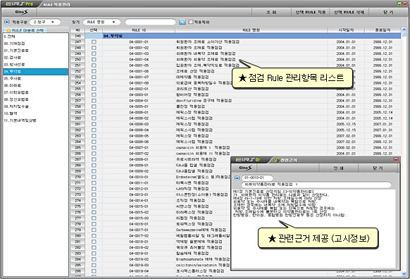Select the 10.혈액 category

click(x=35, y=113)
